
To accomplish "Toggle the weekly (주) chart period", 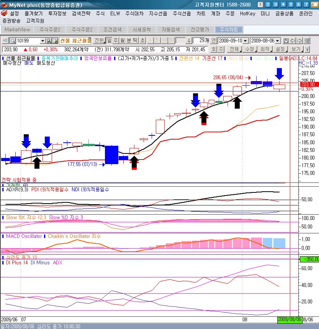I will pyautogui.click(x=116, y=41).
